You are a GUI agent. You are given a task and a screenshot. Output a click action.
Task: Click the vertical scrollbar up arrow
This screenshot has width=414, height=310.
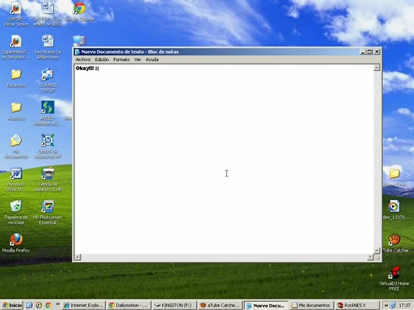point(377,68)
